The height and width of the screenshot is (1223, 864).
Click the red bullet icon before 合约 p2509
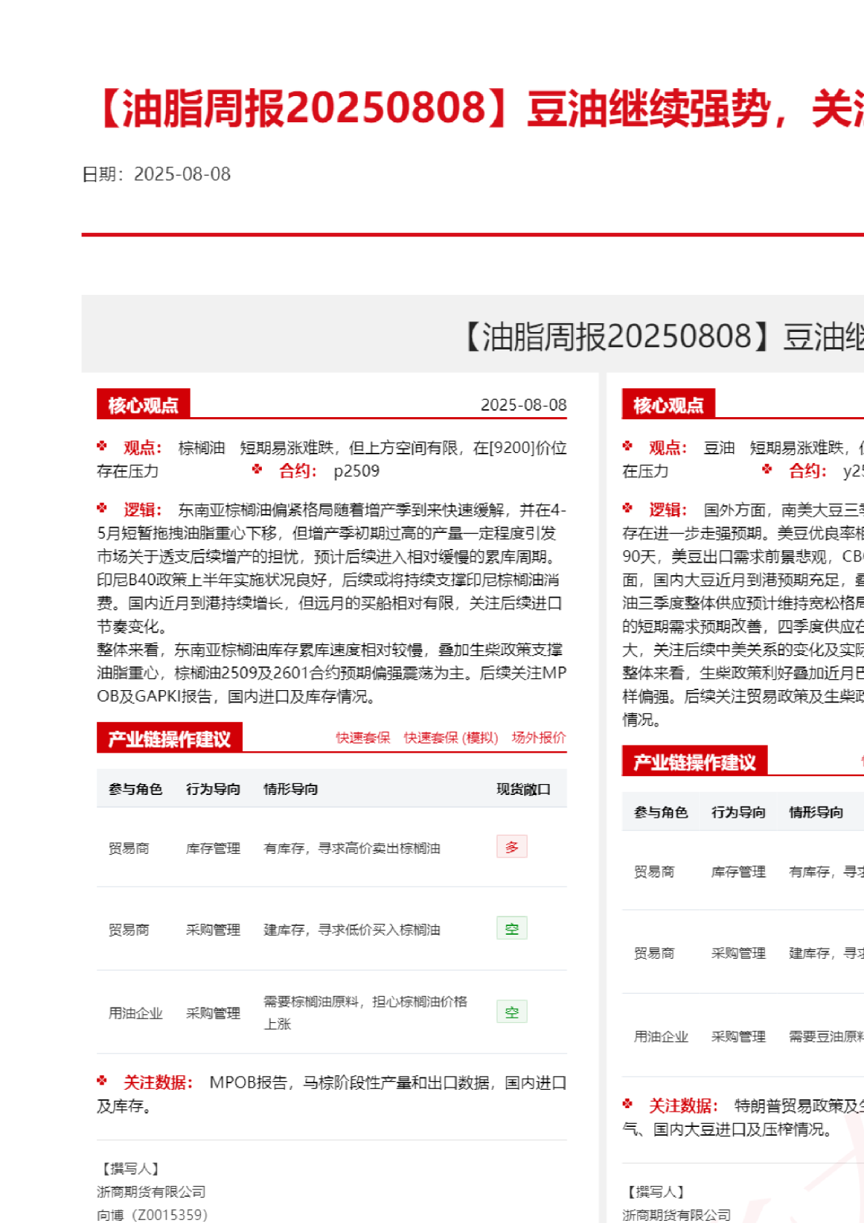[x=257, y=470]
